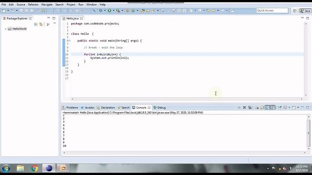Click the Clear Console icon

[x=257, y=107]
